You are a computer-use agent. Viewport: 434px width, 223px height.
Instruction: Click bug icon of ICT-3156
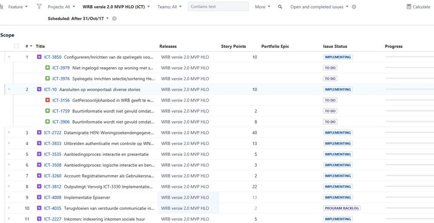point(48,100)
